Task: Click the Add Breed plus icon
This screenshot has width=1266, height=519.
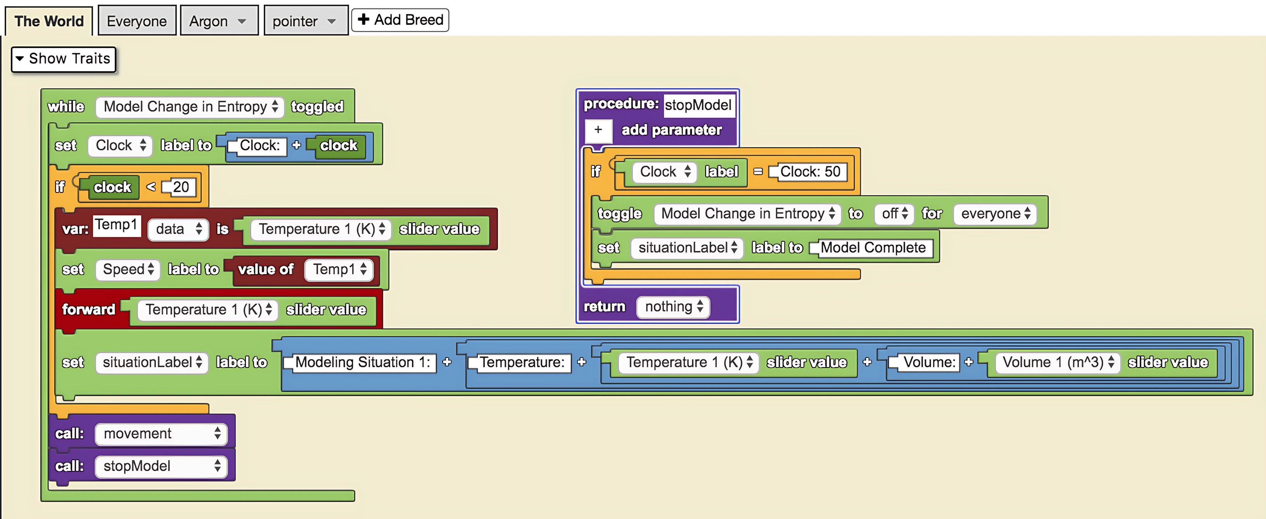Action: point(363,20)
